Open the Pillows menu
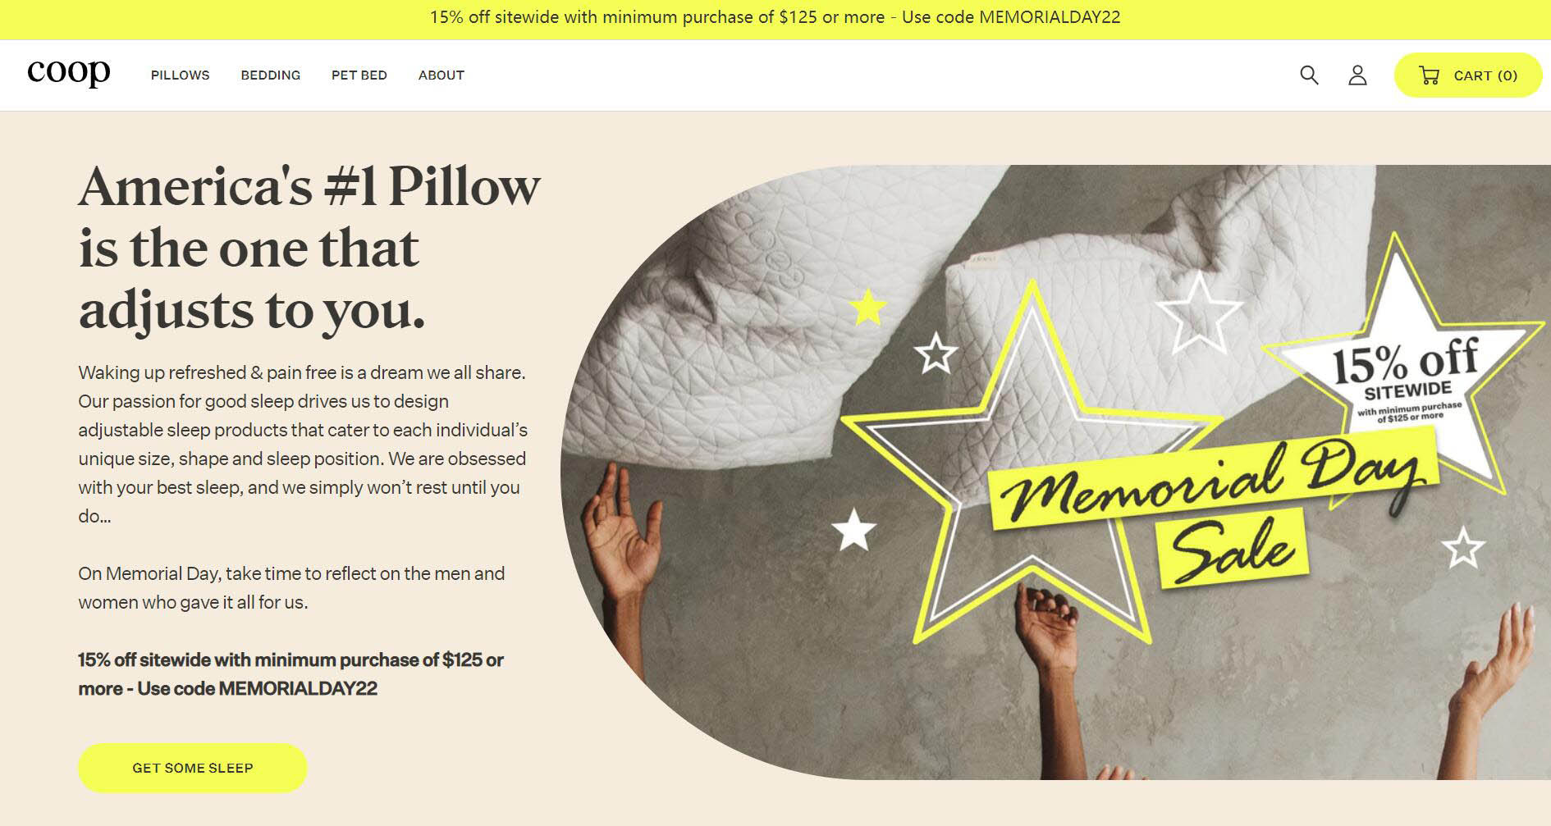This screenshot has width=1551, height=826. [x=180, y=75]
